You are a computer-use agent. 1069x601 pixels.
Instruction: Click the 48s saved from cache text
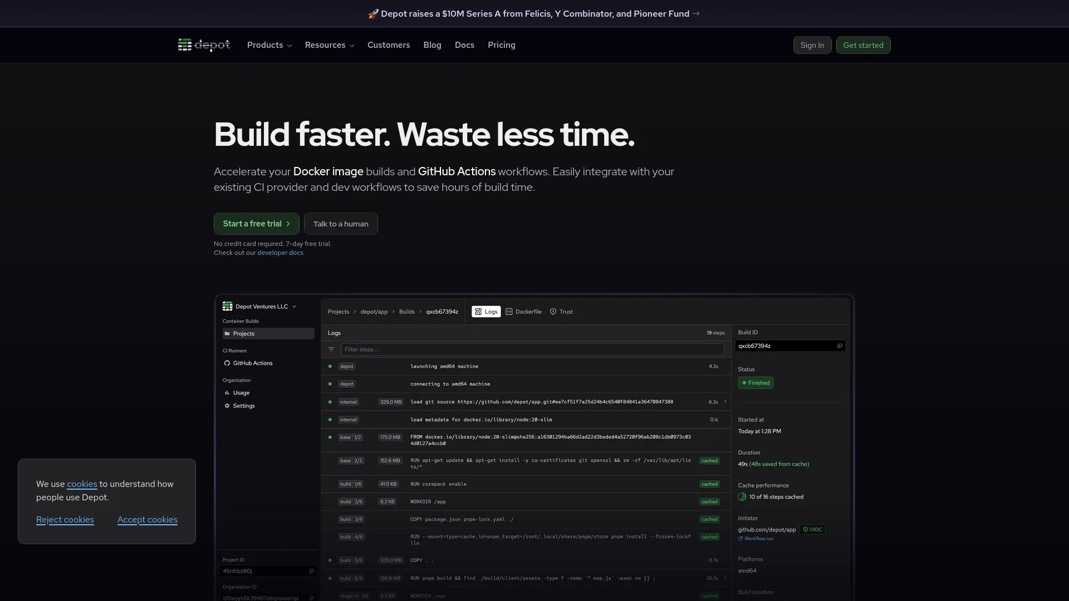click(x=779, y=464)
